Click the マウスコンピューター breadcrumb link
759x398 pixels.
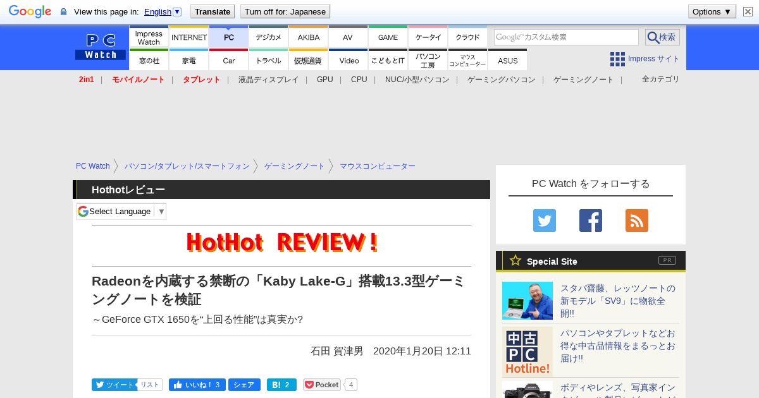click(378, 166)
